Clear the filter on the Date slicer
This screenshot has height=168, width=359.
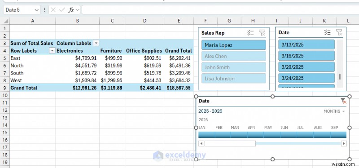click(339, 32)
